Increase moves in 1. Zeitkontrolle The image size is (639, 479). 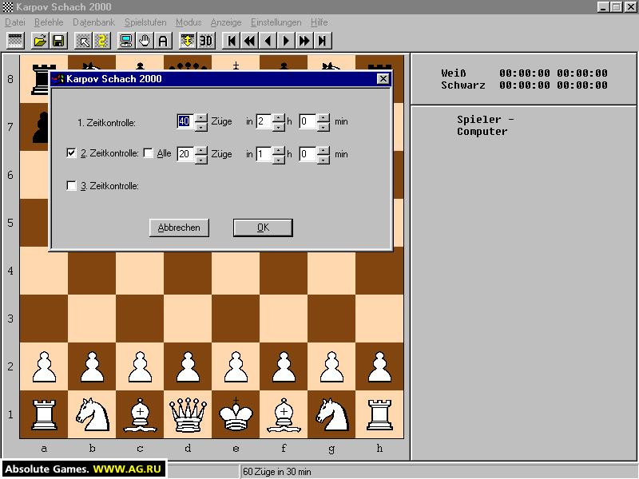click(x=201, y=117)
